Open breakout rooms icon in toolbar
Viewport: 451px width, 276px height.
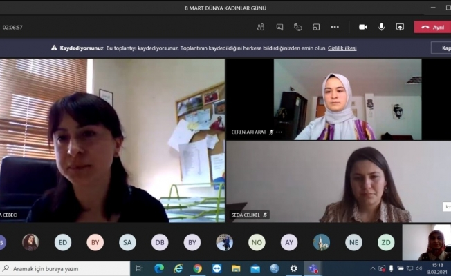pyautogui.click(x=316, y=27)
